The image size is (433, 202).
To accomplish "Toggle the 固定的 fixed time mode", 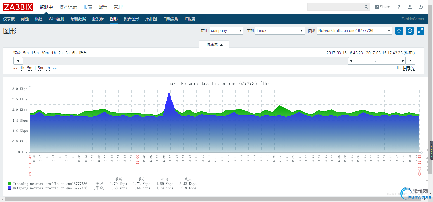I will click(409, 68).
